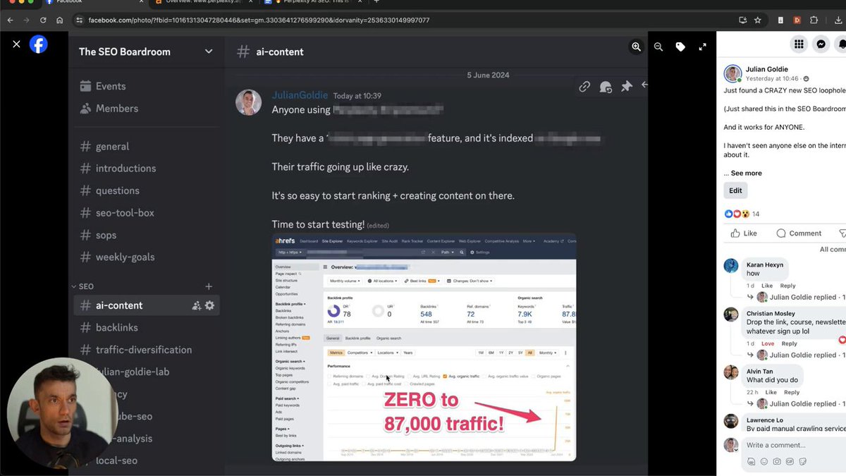Image resolution: width=846 pixels, height=476 pixels.
Task: Open Lawrence Lo's profile name
Action: point(766,420)
